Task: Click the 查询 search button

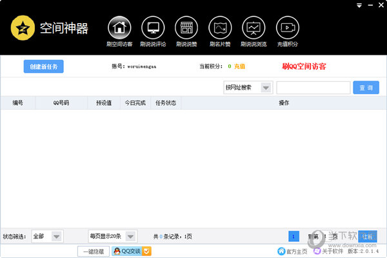Action: tap(366, 88)
